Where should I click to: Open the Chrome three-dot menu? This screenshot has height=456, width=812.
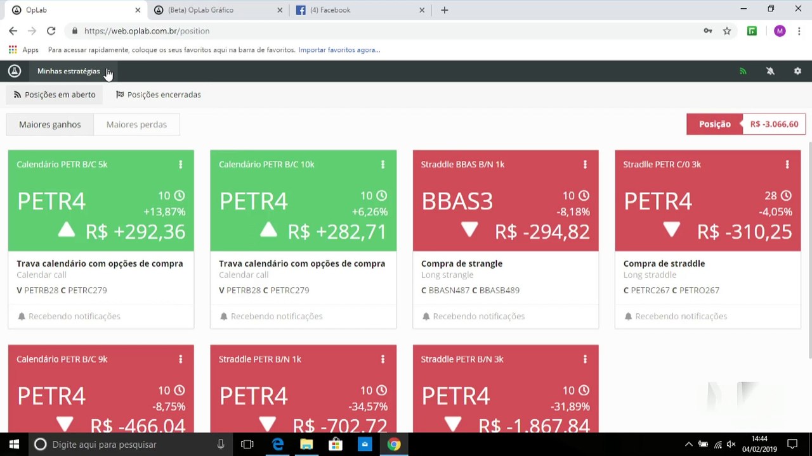799,30
